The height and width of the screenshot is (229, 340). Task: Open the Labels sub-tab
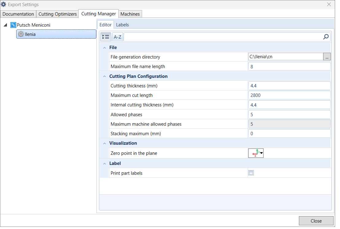pyautogui.click(x=122, y=25)
